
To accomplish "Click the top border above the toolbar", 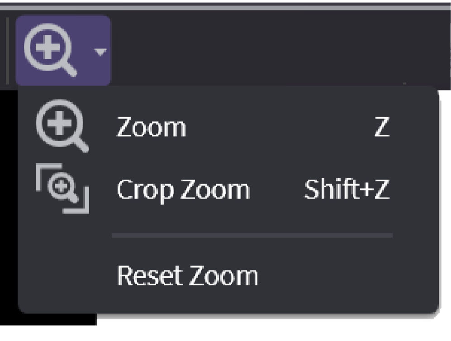I will (226, 5).
